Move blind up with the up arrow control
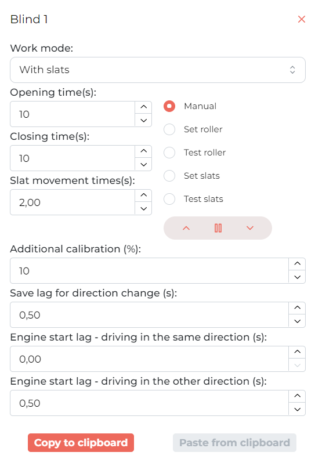The width and height of the screenshot is (315, 463). 186,228
